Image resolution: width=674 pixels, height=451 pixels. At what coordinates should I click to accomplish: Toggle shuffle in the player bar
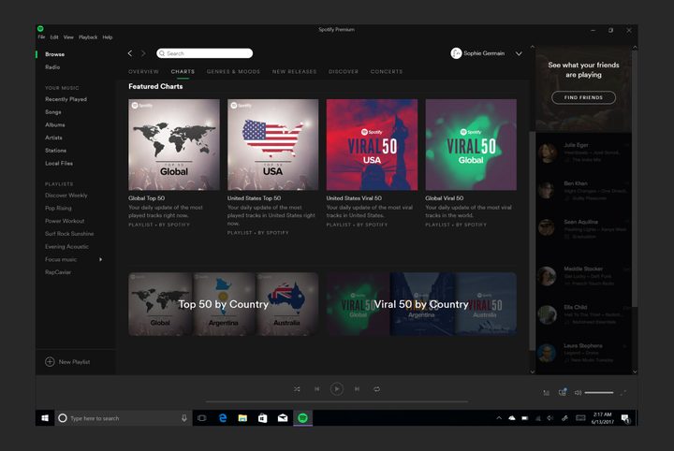(297, 388)
